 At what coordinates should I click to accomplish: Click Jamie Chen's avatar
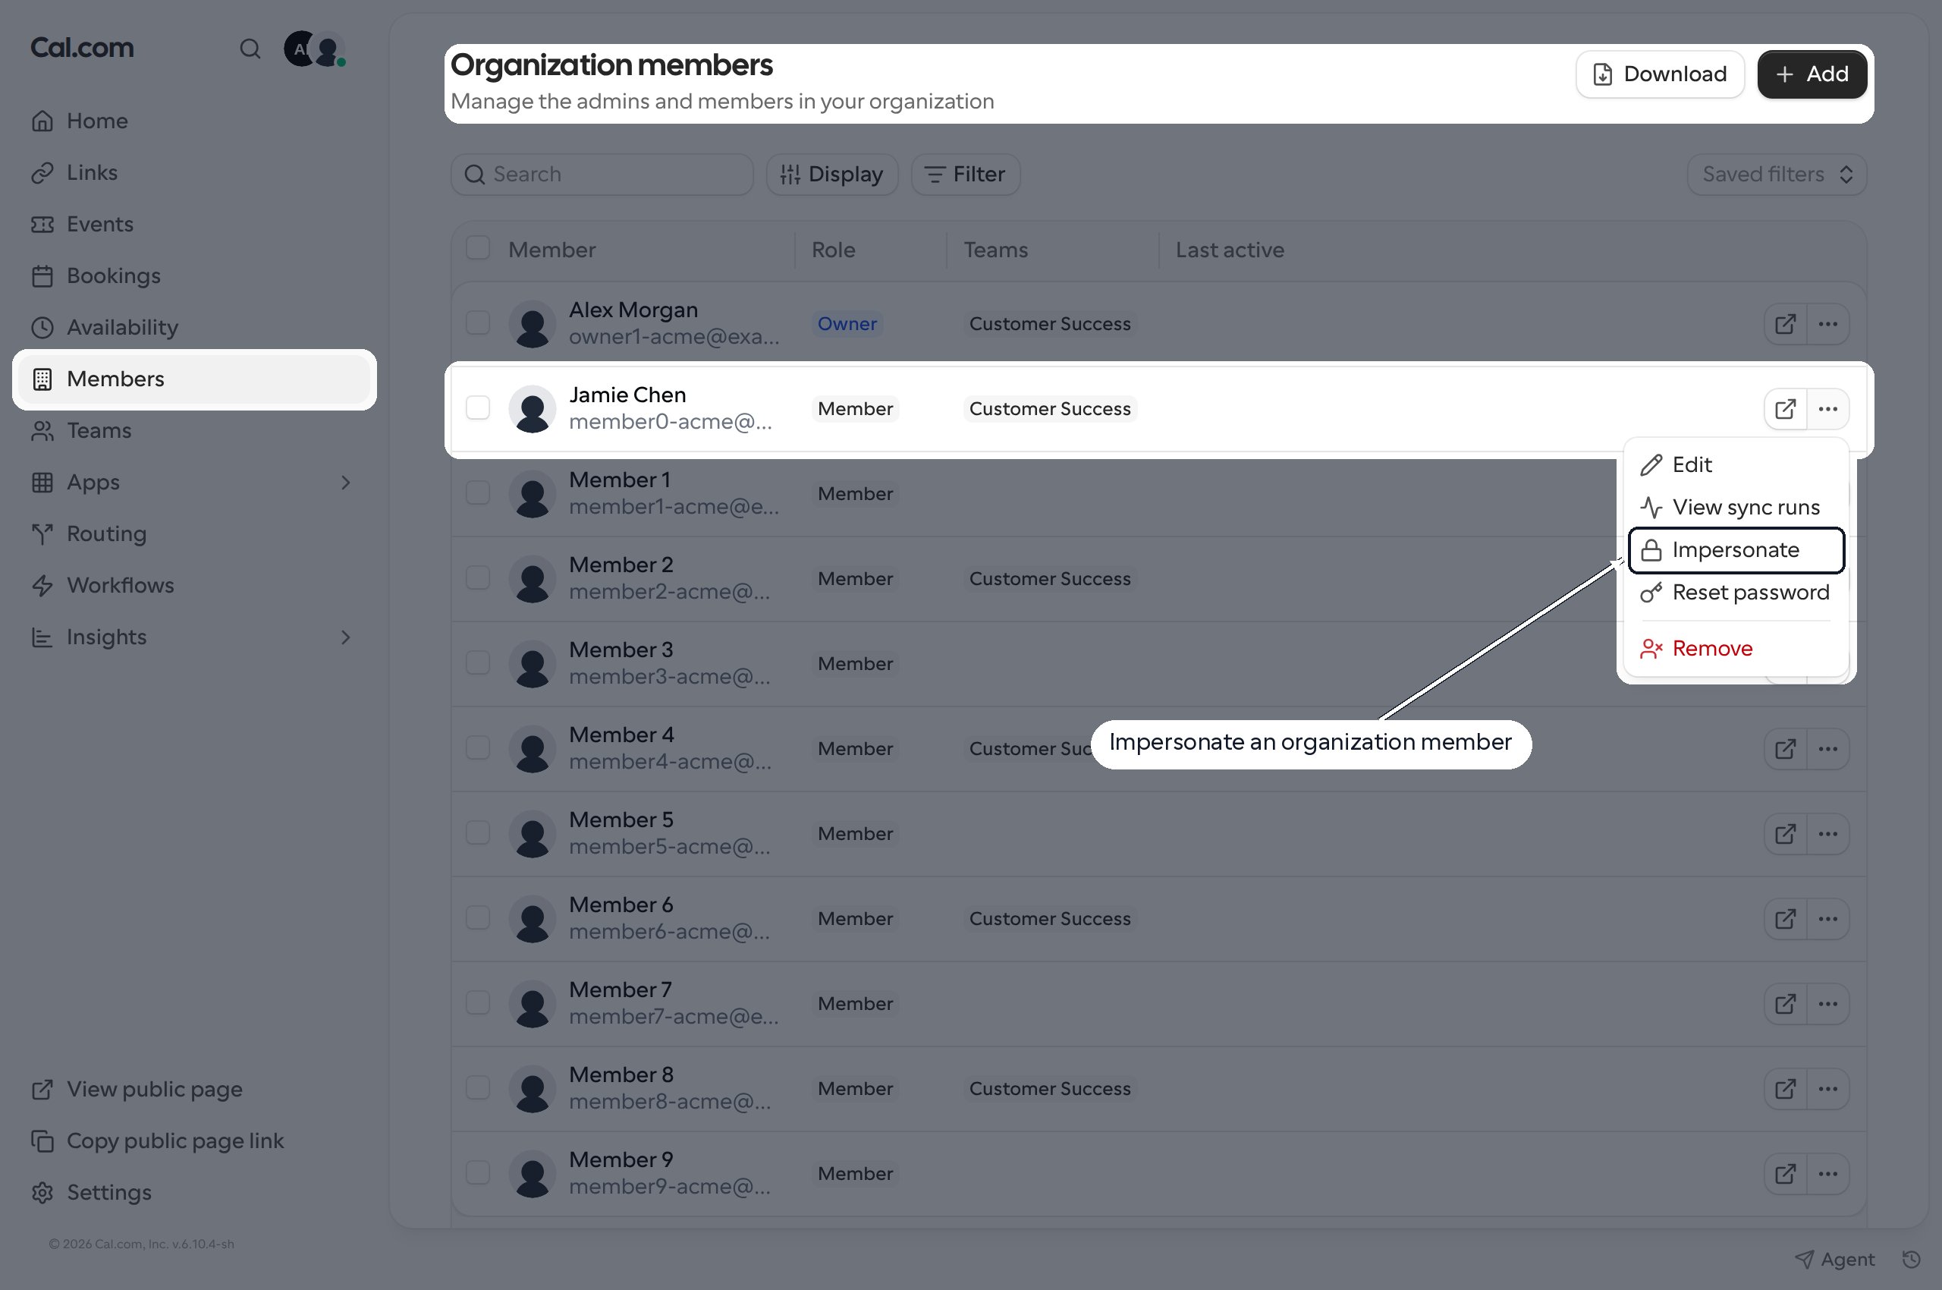click(533, 409)
